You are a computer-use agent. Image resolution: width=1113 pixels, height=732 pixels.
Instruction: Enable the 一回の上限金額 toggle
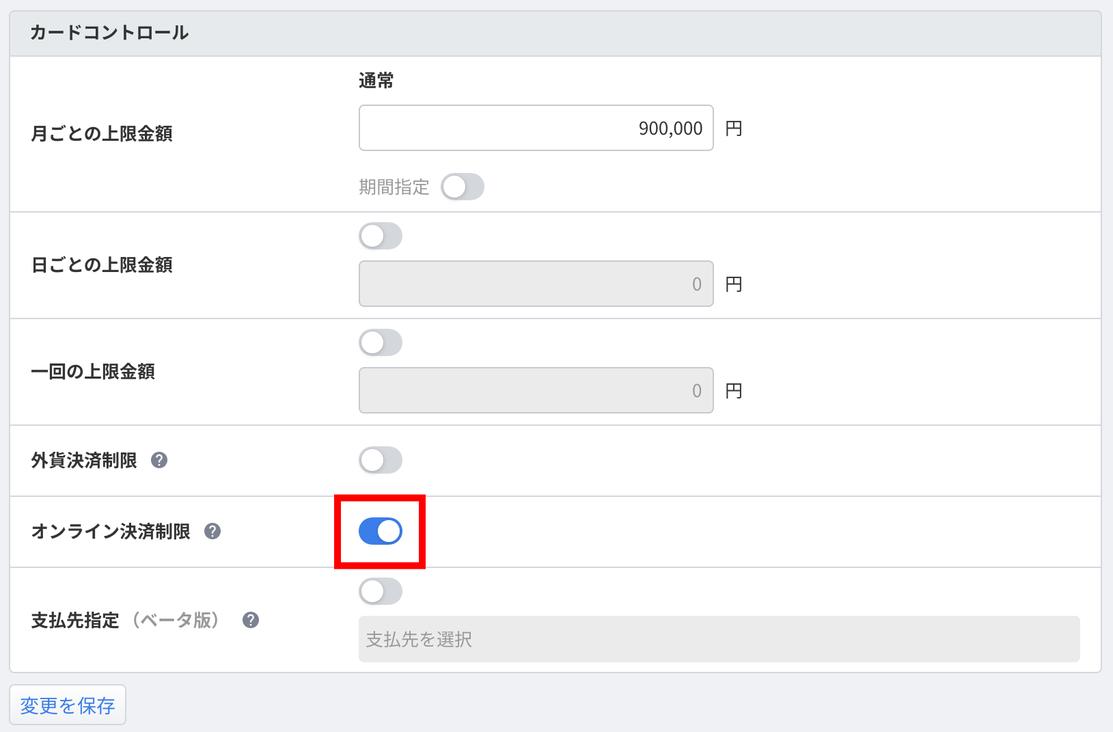tap(381, 342)
